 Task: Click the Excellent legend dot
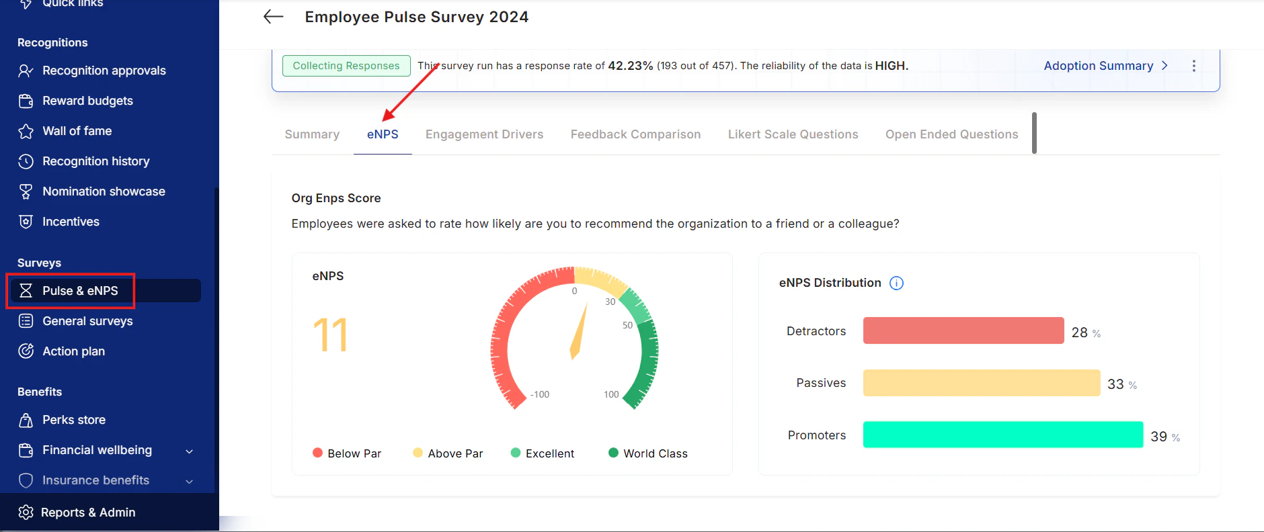[516, 453]
